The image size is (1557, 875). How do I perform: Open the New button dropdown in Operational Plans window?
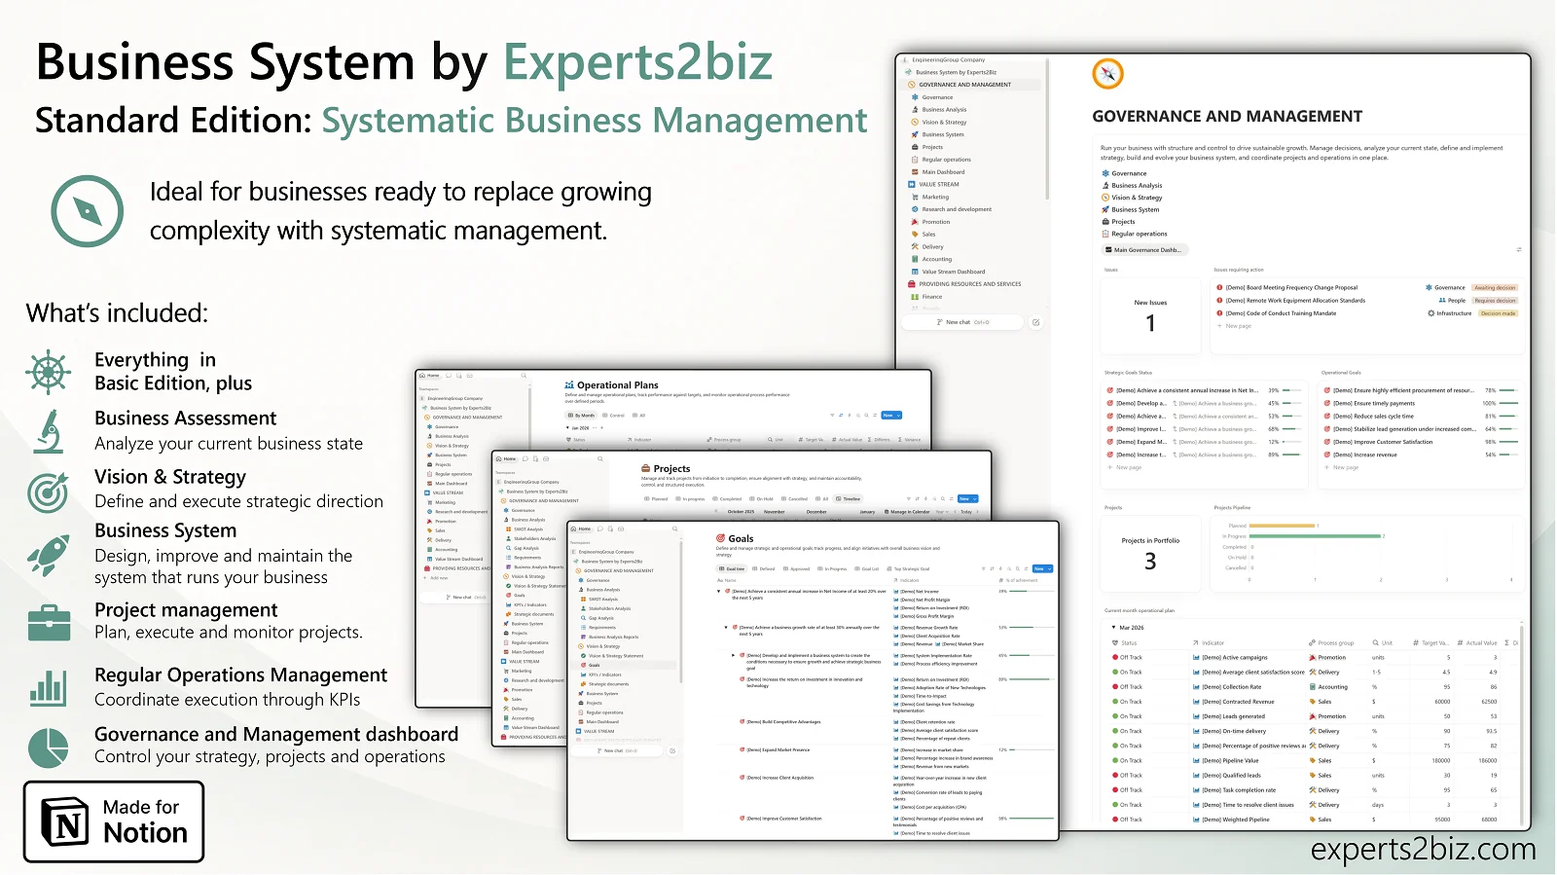click(899, 416)
